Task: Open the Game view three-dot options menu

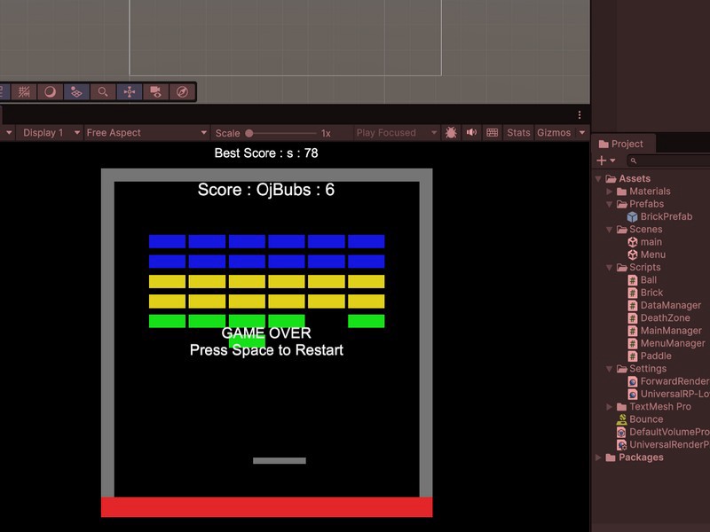Action: 580,115
